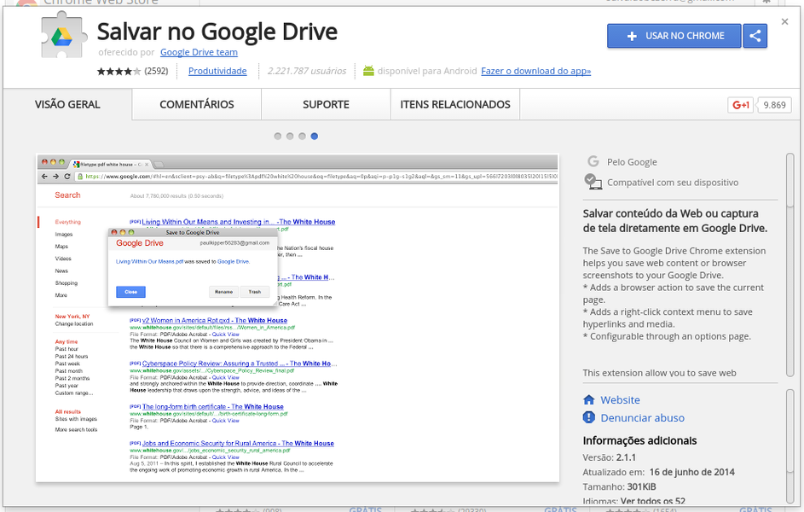This screenshot has height=512, width=804.
Task: Switch to the Comentários tab
Action: pyautogui.click(x=197, y=105)
